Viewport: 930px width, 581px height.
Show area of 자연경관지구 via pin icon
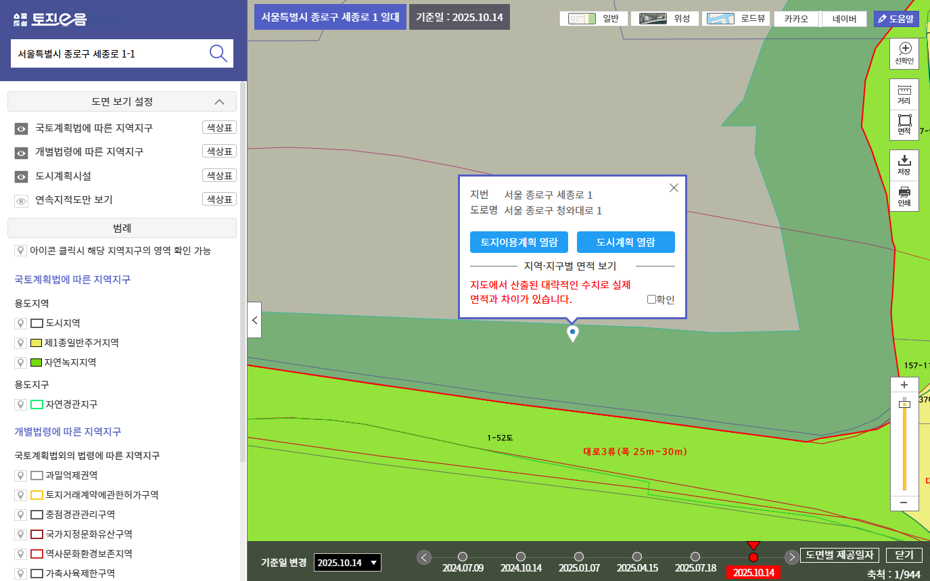point(21,404)
